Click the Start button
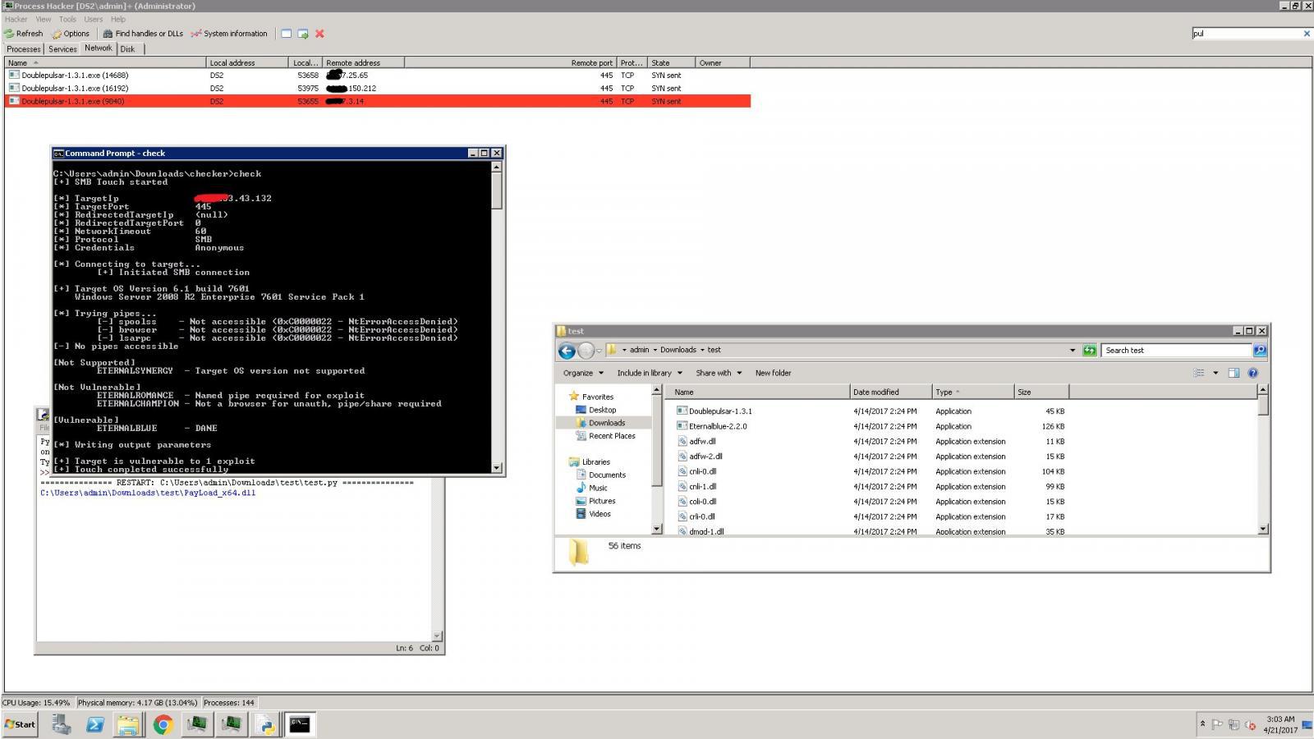 pyautogui.click(x=20, y=724)
